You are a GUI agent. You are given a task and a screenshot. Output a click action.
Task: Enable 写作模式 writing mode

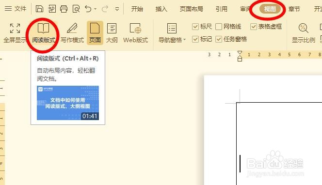72,33
